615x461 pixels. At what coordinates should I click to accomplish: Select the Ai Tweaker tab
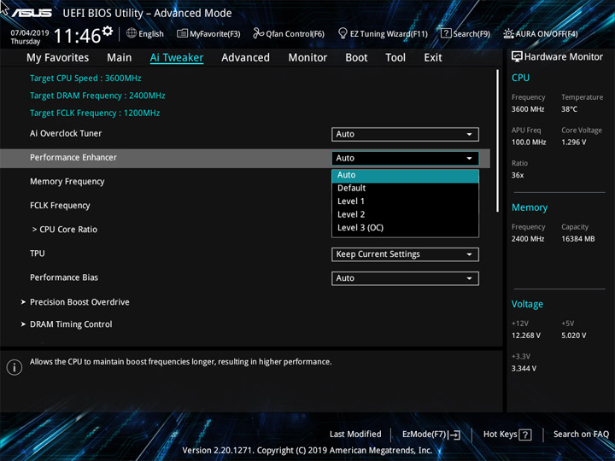click(177, 58)
